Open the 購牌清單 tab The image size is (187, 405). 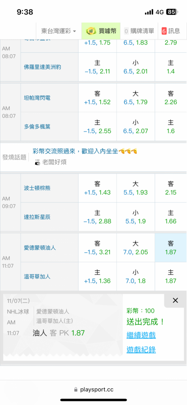click(x=139, y=31)
